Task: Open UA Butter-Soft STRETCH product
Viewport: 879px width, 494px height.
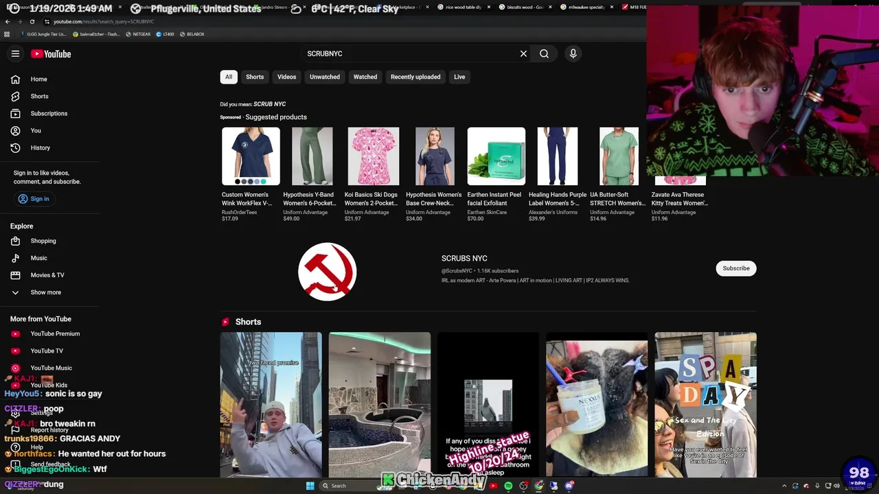Action: pos(618,174)
